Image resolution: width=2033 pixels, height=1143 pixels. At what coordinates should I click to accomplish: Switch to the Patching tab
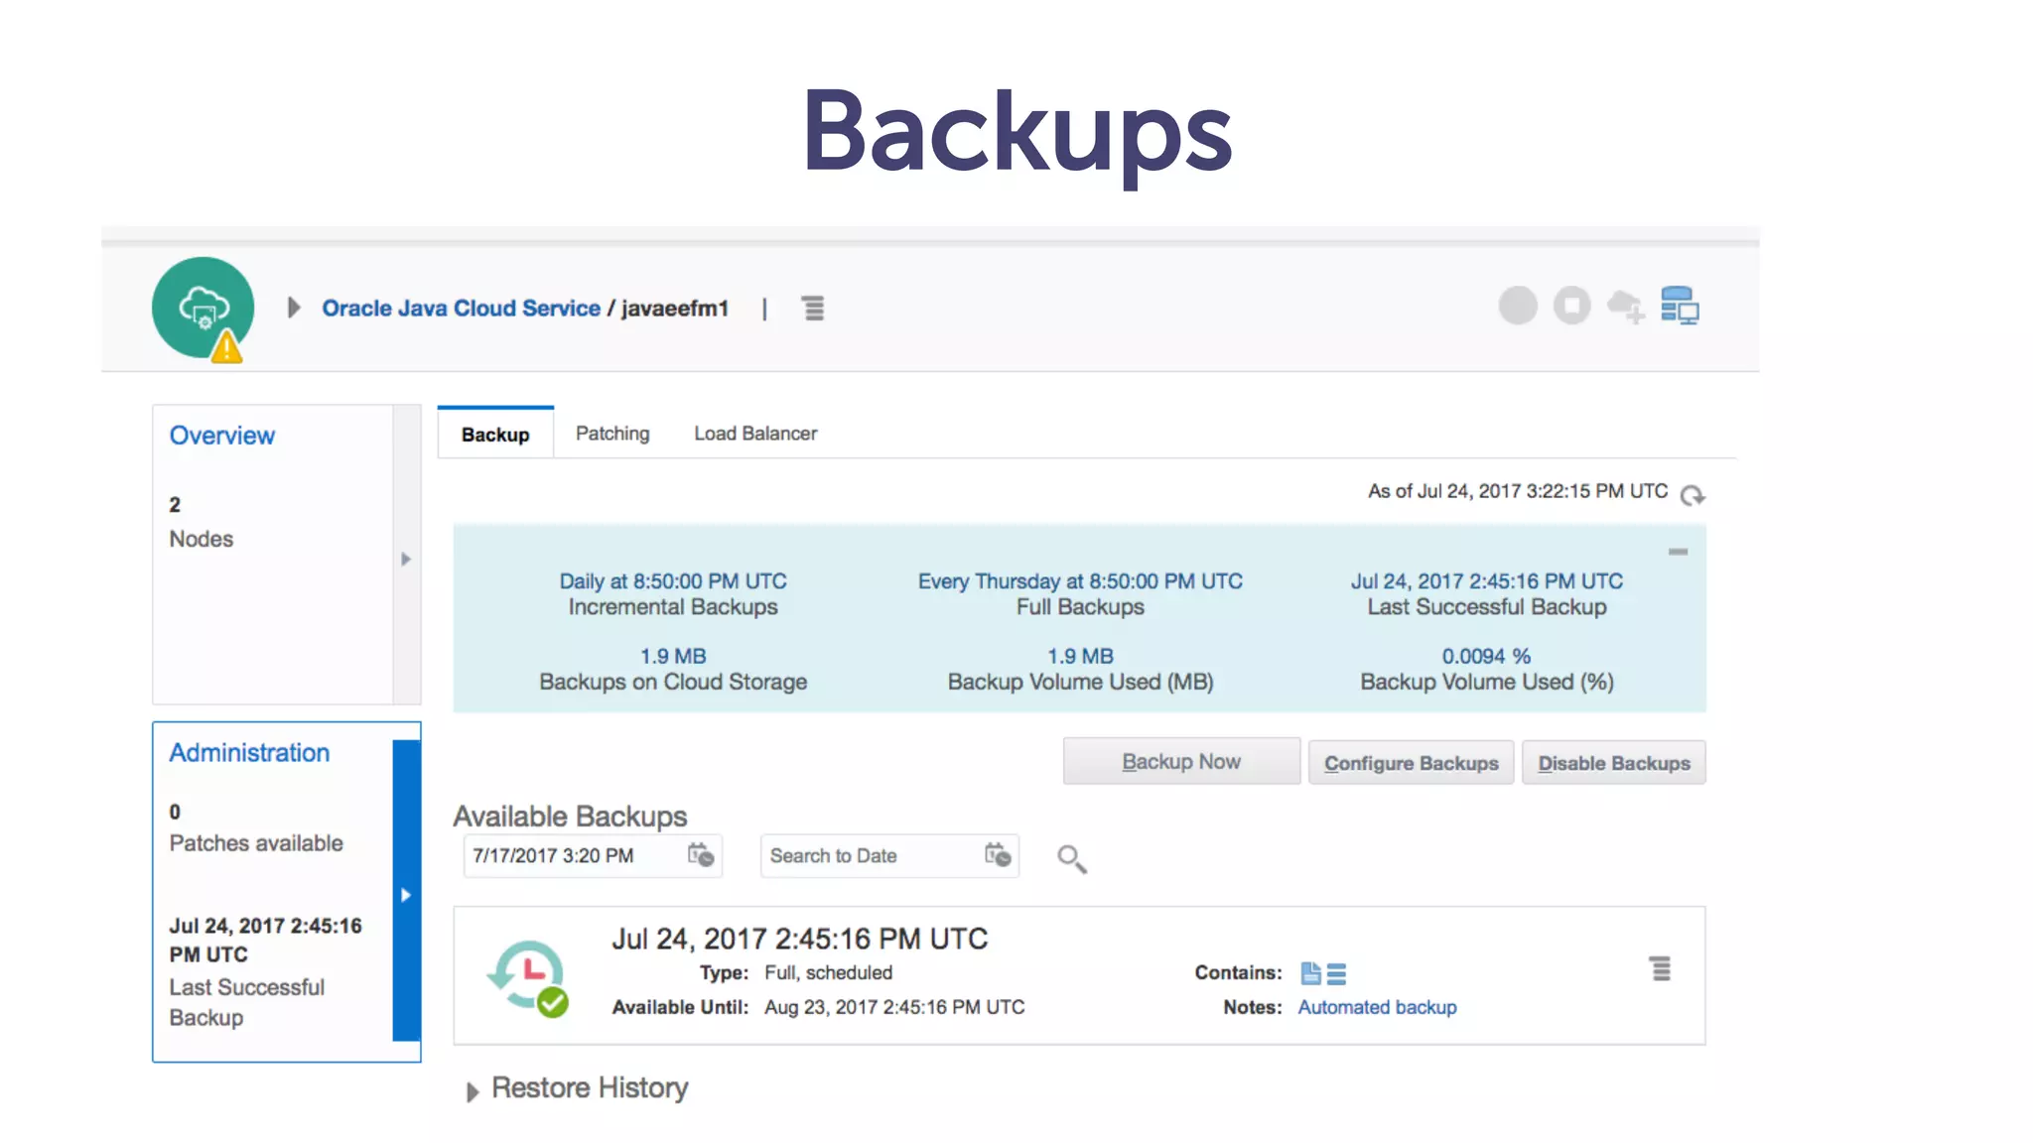612,434
